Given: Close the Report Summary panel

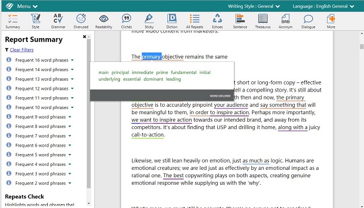Looking at the screenshot, I should [x=85, y=36].
